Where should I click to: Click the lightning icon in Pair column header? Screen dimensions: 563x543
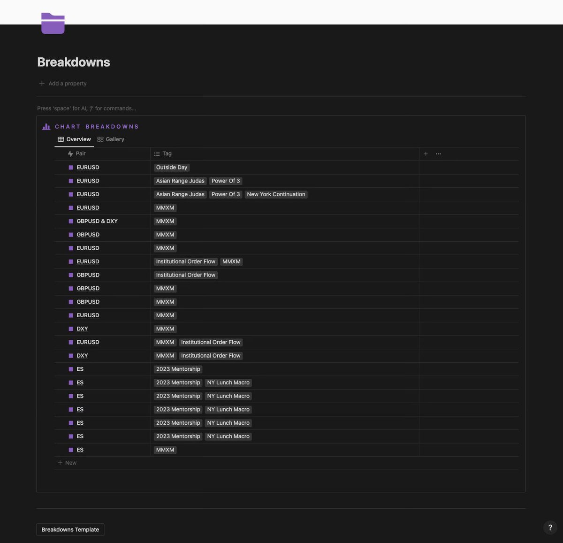70,154
